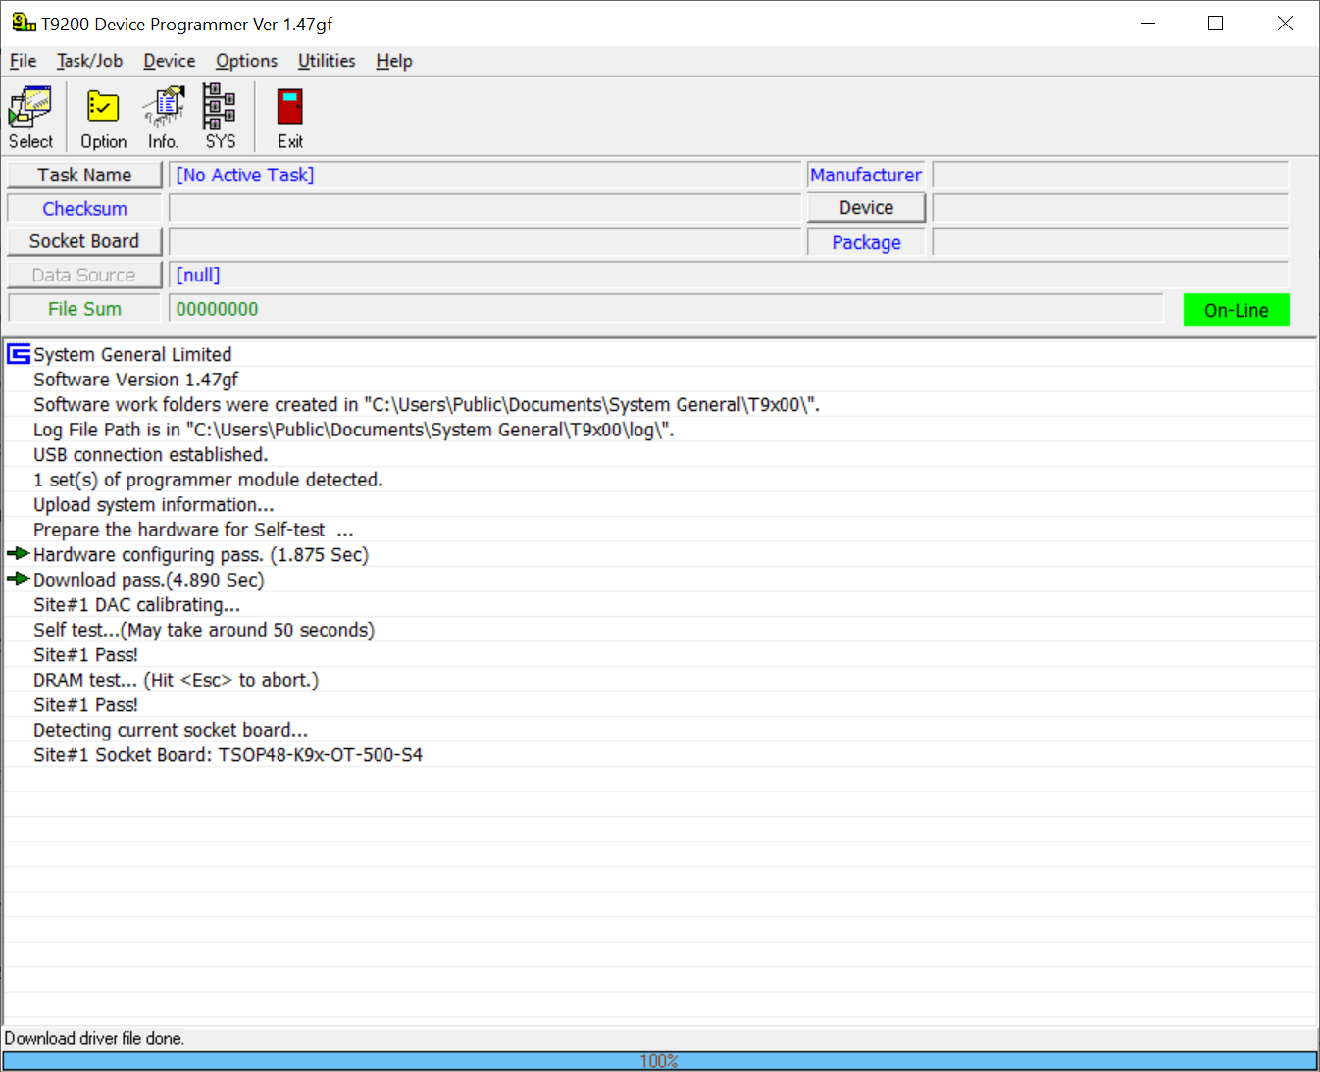The width and height of the screenshot is (1320, 1072).
Task: Click the 'Log File Path is in' log line
Action: tap(354, 430)
